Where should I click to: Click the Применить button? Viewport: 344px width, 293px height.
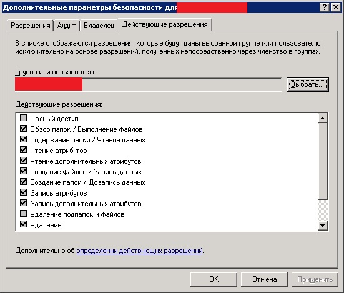tap(315, 279)
